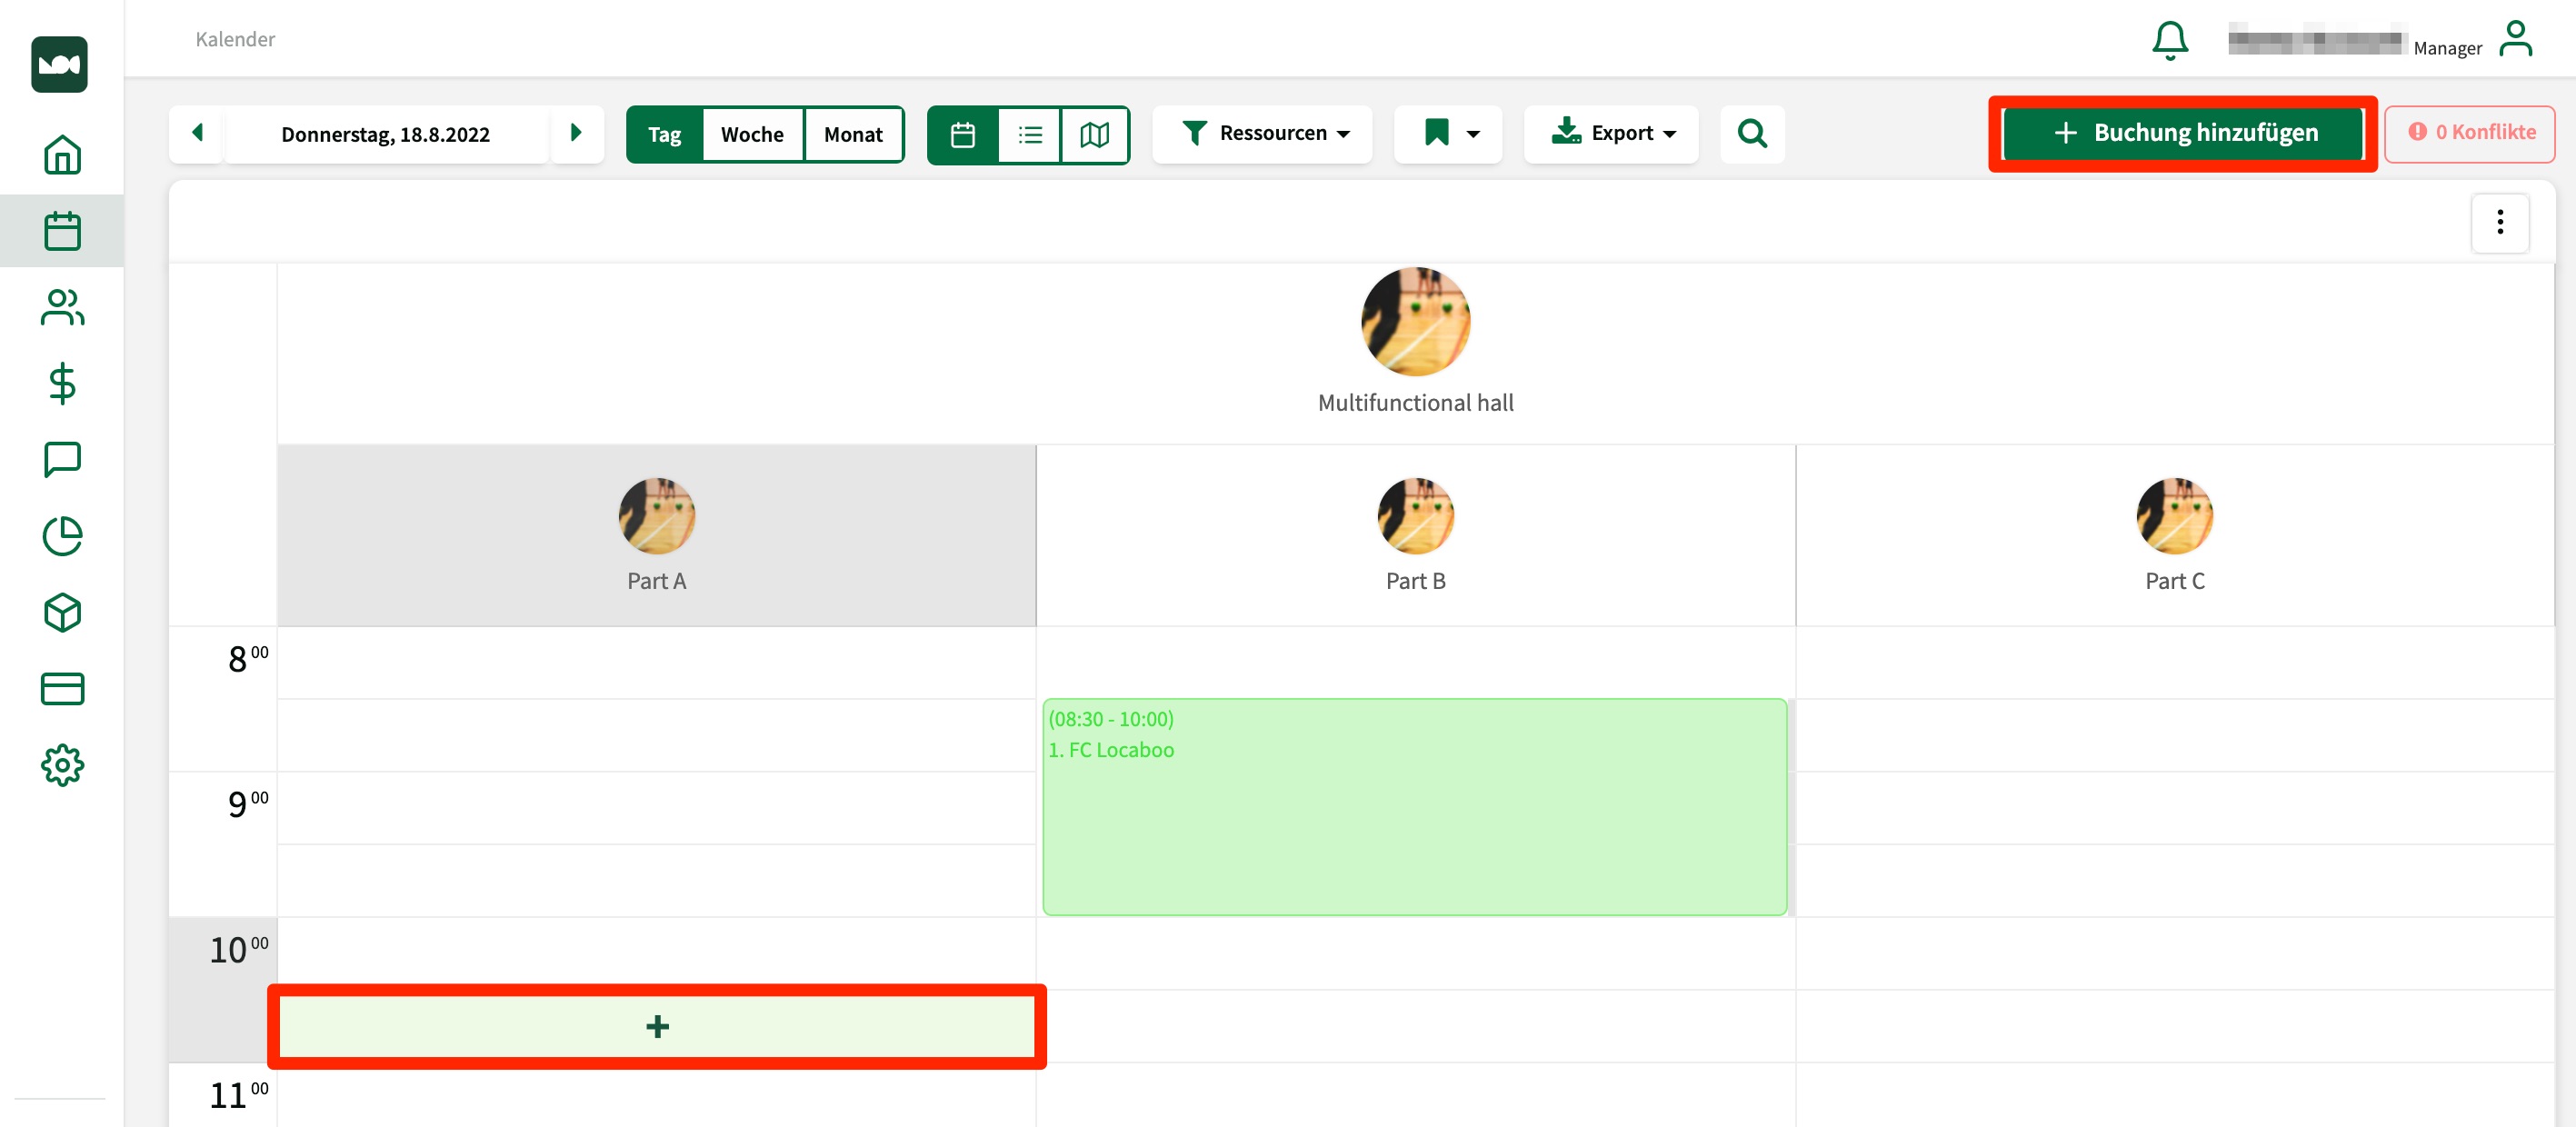The image size is (2576, 1127).
Task: Open the bookmark dropdown menu
Action: pos(1449,133)
